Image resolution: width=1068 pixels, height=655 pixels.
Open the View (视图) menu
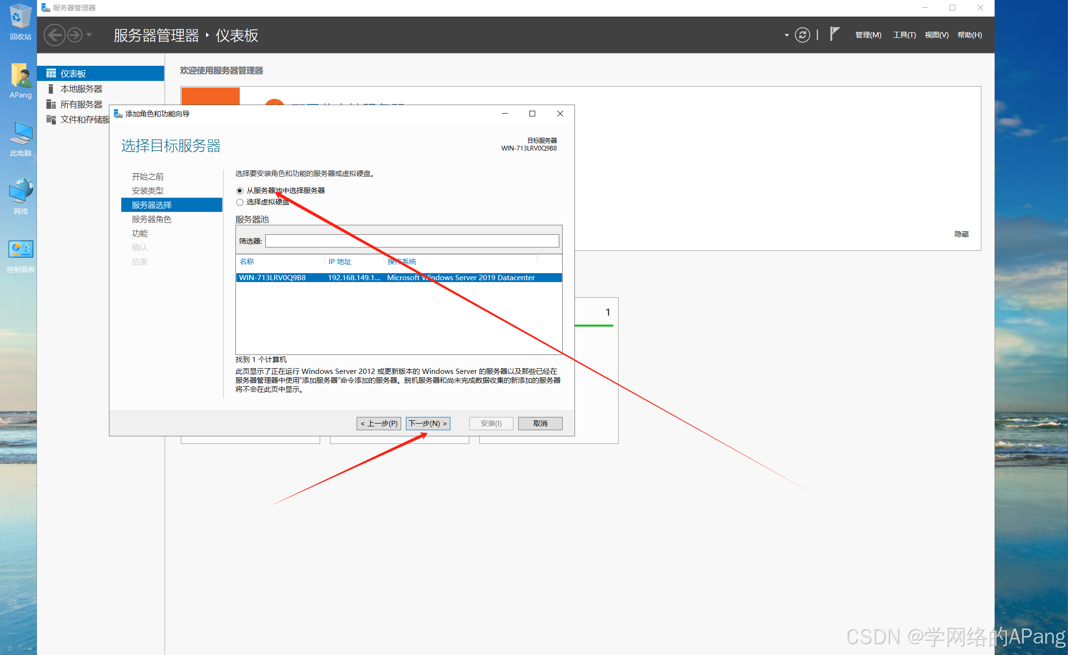pyautogui.click(x=936, y=35)
